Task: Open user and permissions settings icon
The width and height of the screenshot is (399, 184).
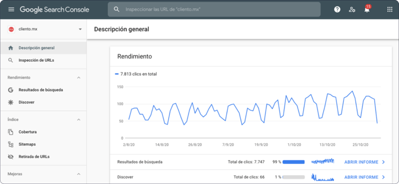Action: tap(352, 10)
